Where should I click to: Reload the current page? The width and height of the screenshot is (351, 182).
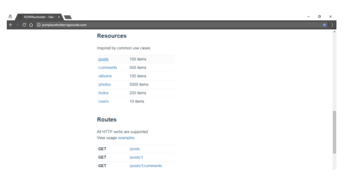[x=24, y=25]
